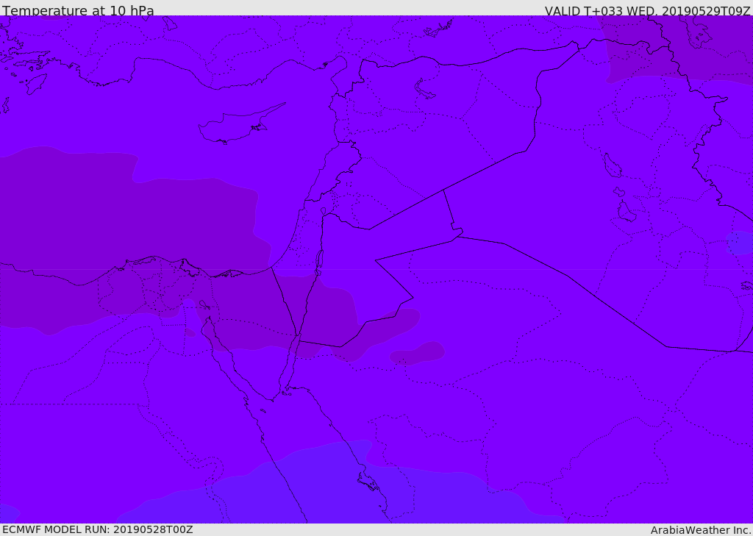Click the 'VALID T+033 WED. 20190529T09Z' timestamp text
This screenshot has height=536, width=753.
point(647,10)
